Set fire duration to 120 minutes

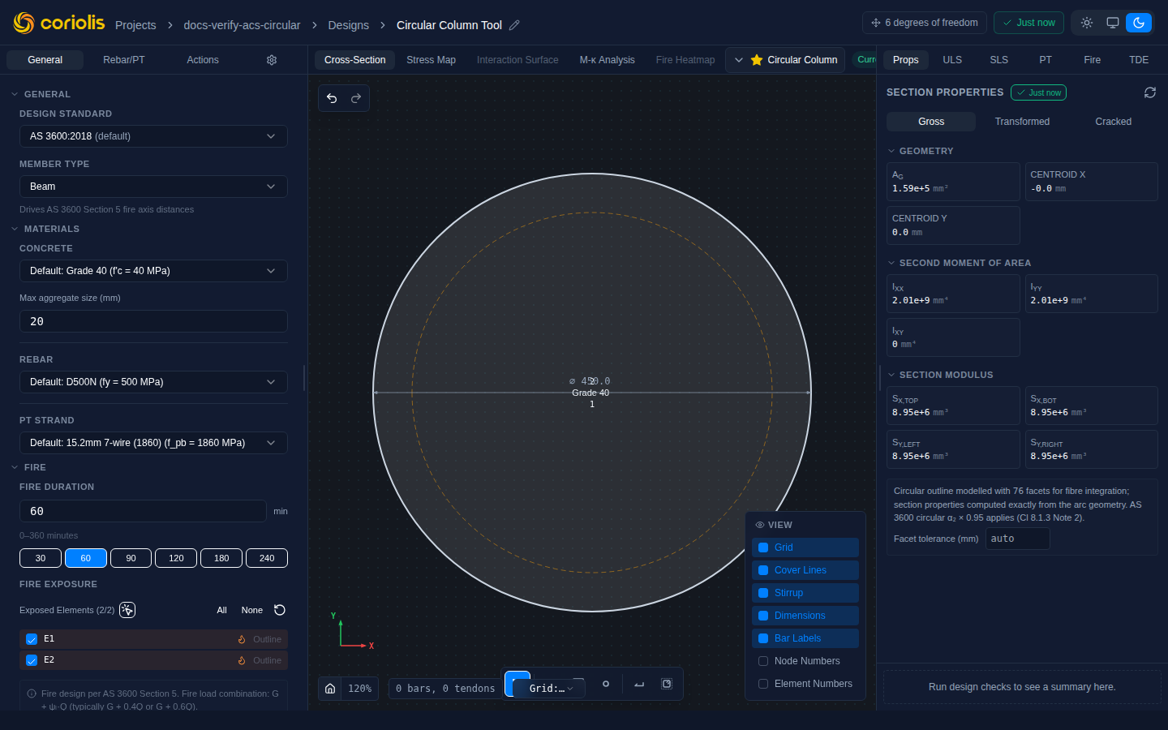pos(176,558)
